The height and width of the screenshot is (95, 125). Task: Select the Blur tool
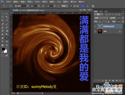point(2,34)
